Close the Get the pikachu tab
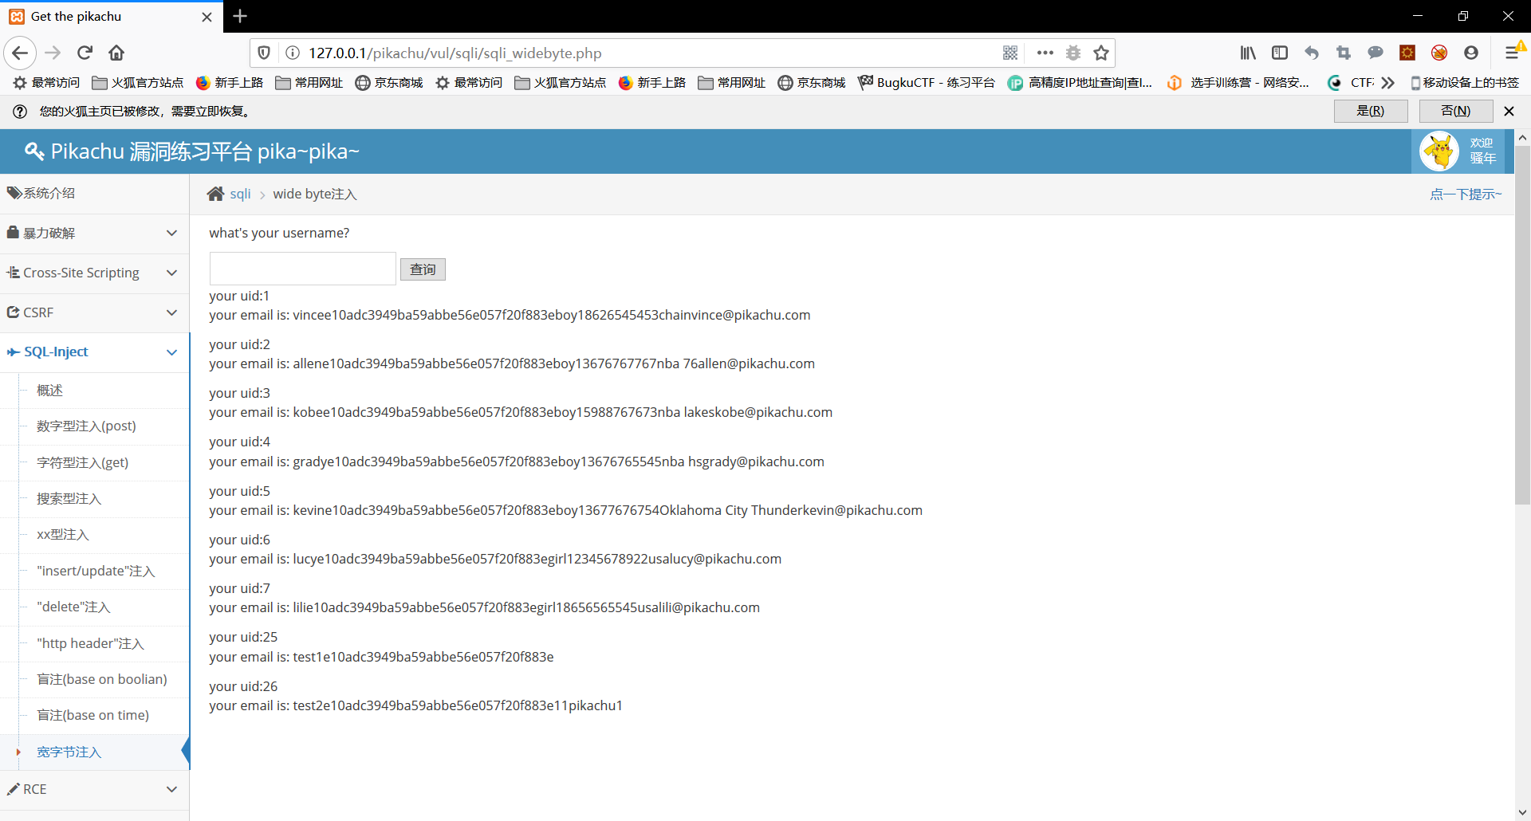 (x=207, y=17)
